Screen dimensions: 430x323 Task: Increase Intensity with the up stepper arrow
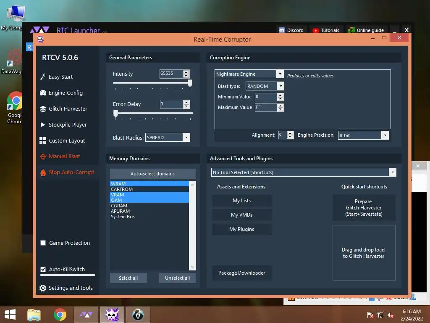click(x=186, y=72)
